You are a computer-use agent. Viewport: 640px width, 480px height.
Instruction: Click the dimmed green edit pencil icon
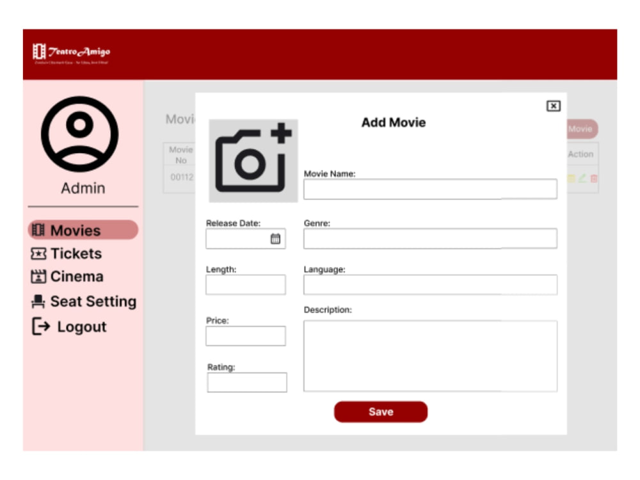pyautogui.click(x=582, y=178)
